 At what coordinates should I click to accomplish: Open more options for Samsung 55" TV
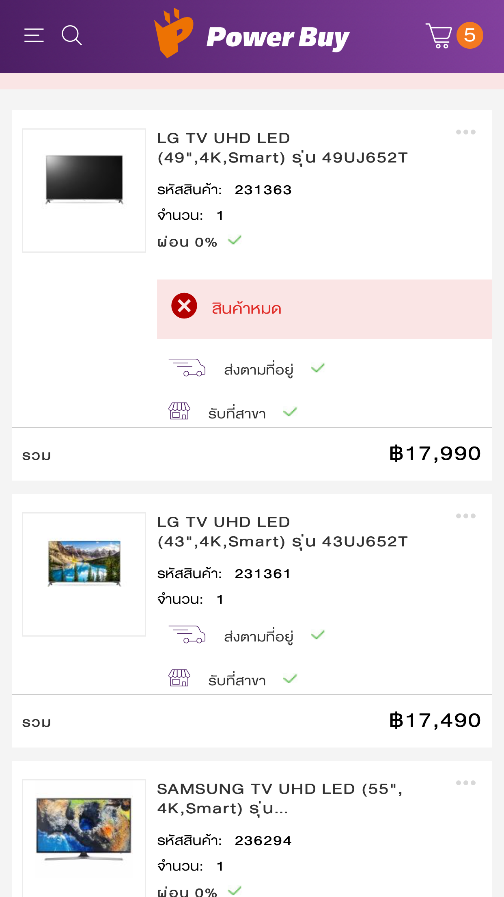click(x=465, y=783)
